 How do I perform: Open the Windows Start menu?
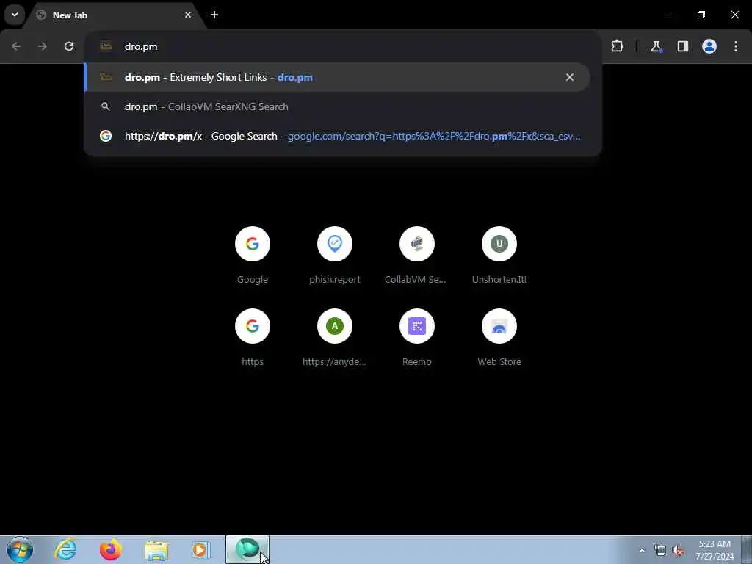pos(20,549)
